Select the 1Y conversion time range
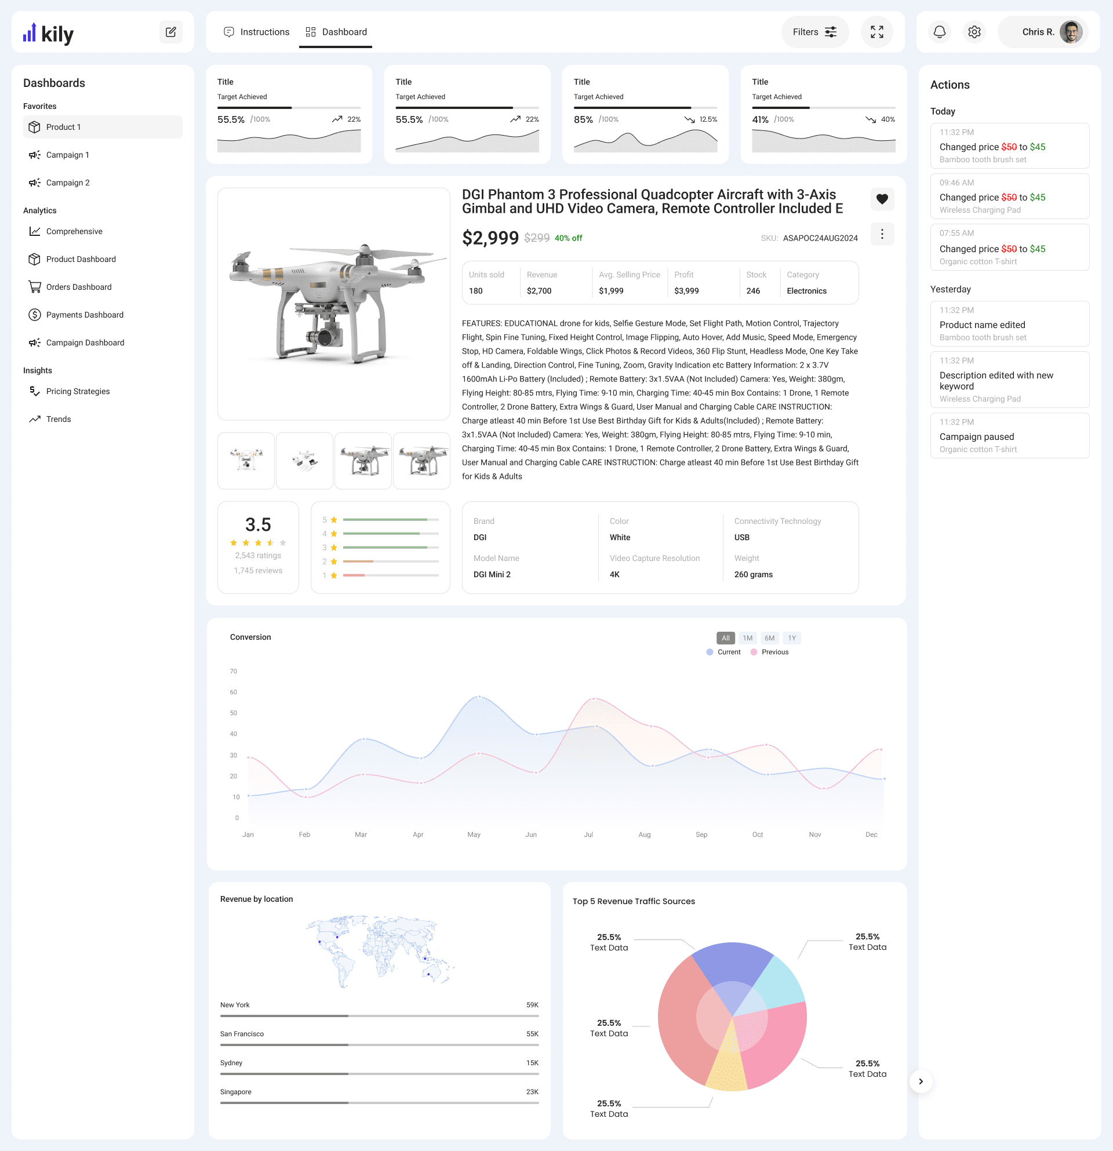1113x1151 pixels. tap(791, 638)
